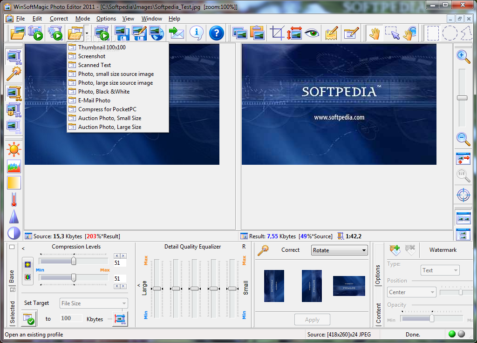Click the watermark Opacity slider handle

click(432, 318)
